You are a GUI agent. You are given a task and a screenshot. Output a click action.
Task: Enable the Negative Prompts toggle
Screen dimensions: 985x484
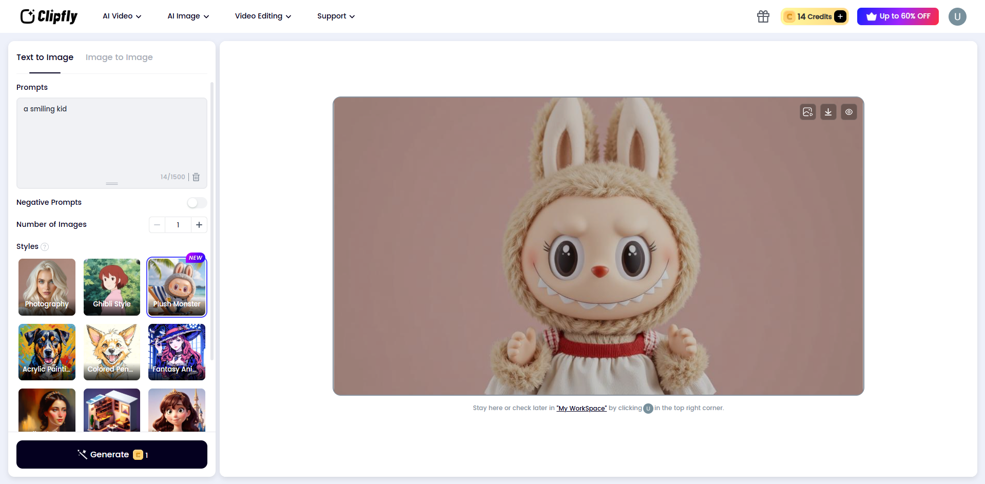coord(197,203)
